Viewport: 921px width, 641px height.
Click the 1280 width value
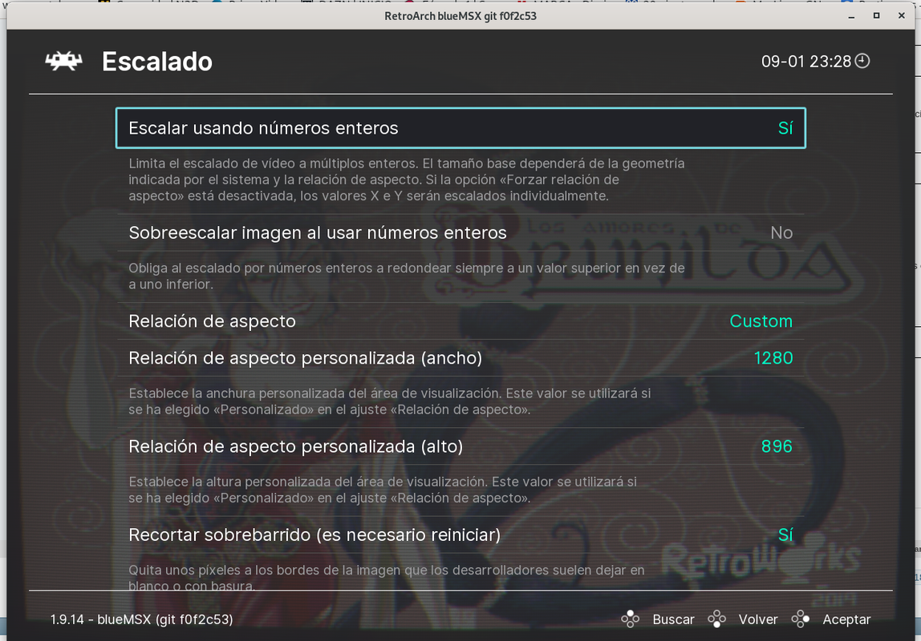pyautogui.click(x=773, y=357)
